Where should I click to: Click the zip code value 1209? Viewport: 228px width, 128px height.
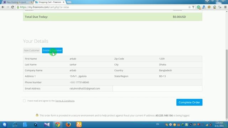pos(162,59)
